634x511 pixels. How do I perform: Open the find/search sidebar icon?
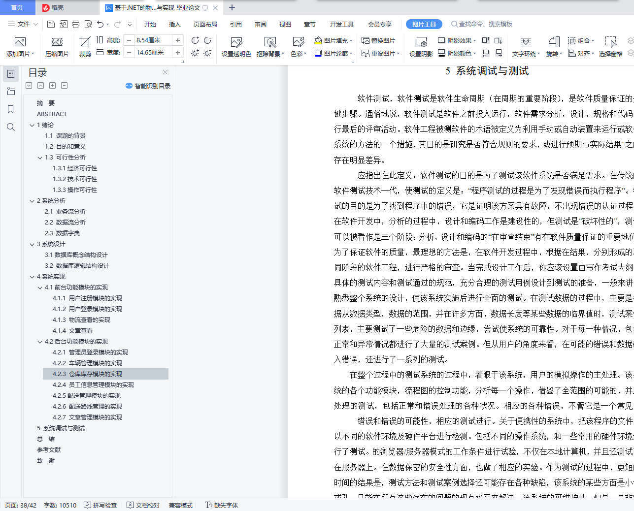pyautogui.click(x=11, y=127)
